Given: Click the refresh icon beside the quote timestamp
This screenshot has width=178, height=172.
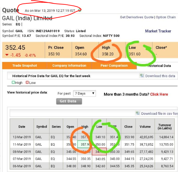Looking at the screenshot, I should coord(80,10).
